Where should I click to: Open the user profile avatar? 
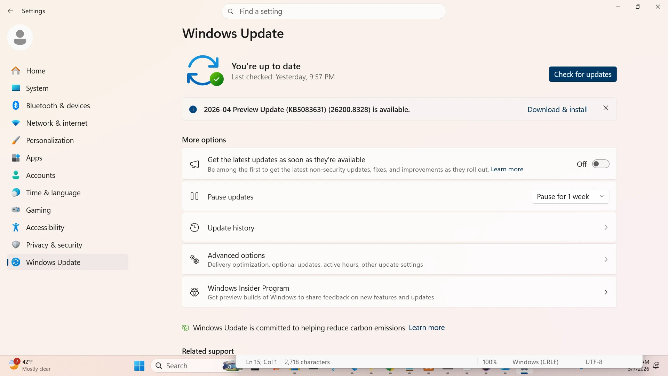(20, 37)
